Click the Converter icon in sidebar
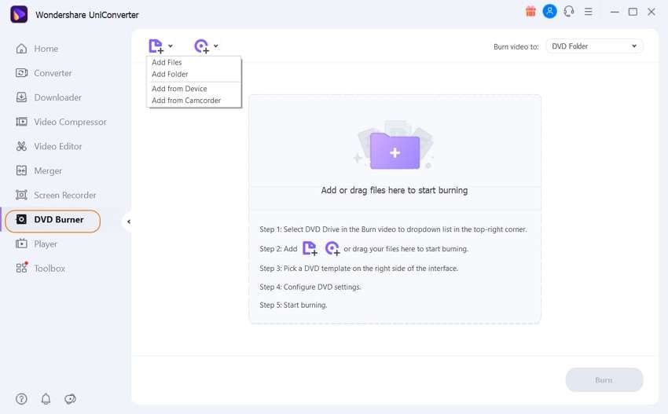This screenshot has width=668, height=414. coord(21,73)
